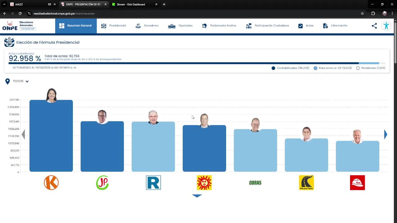Bookmark this page with the star icon
397x223 pixels.
362,13
